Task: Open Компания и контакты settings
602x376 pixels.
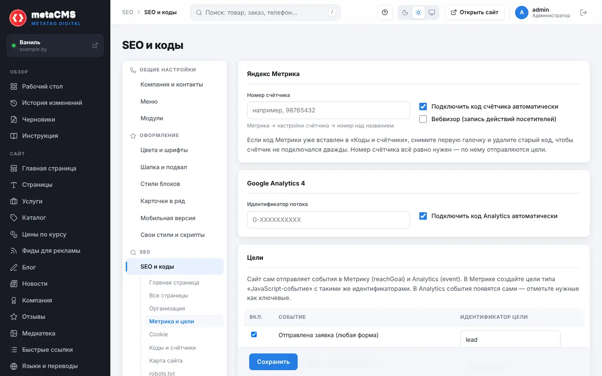Action: (175, 84)
